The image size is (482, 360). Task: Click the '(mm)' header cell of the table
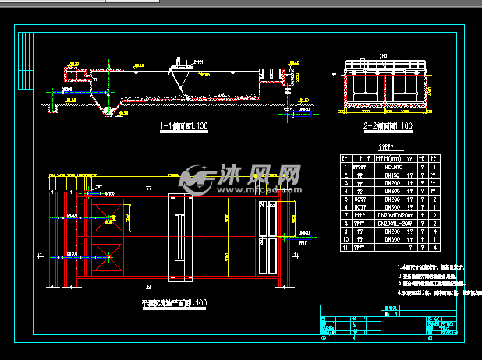(389, 158)
